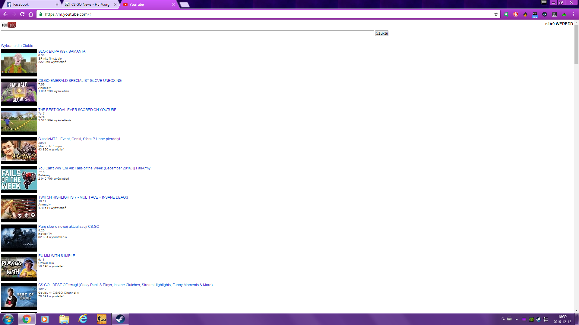
Task: Open the Fails of the Week thumbnail
Action: coord(19,180)
